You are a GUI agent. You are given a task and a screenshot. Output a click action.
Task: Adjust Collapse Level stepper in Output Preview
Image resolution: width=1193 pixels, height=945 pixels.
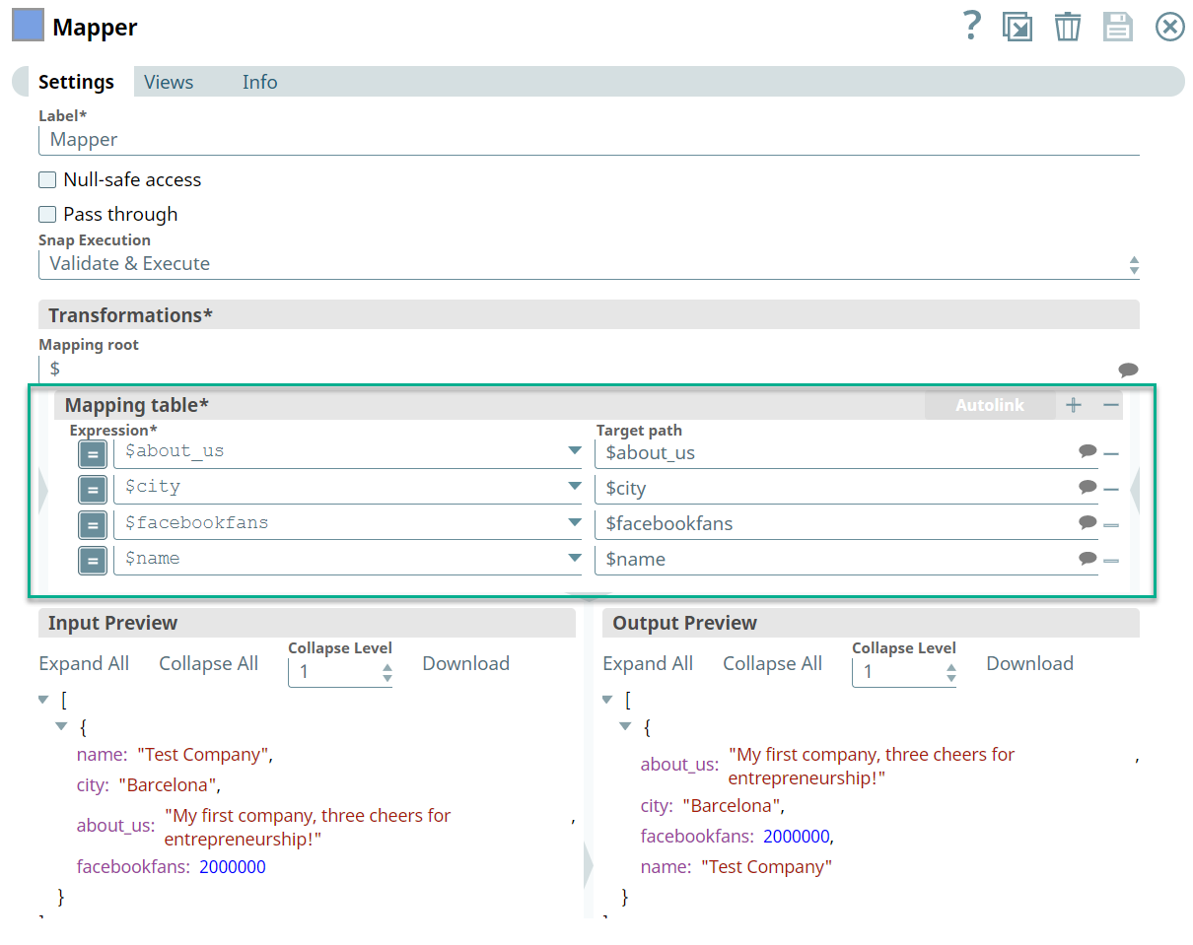[x=951, y=672]
